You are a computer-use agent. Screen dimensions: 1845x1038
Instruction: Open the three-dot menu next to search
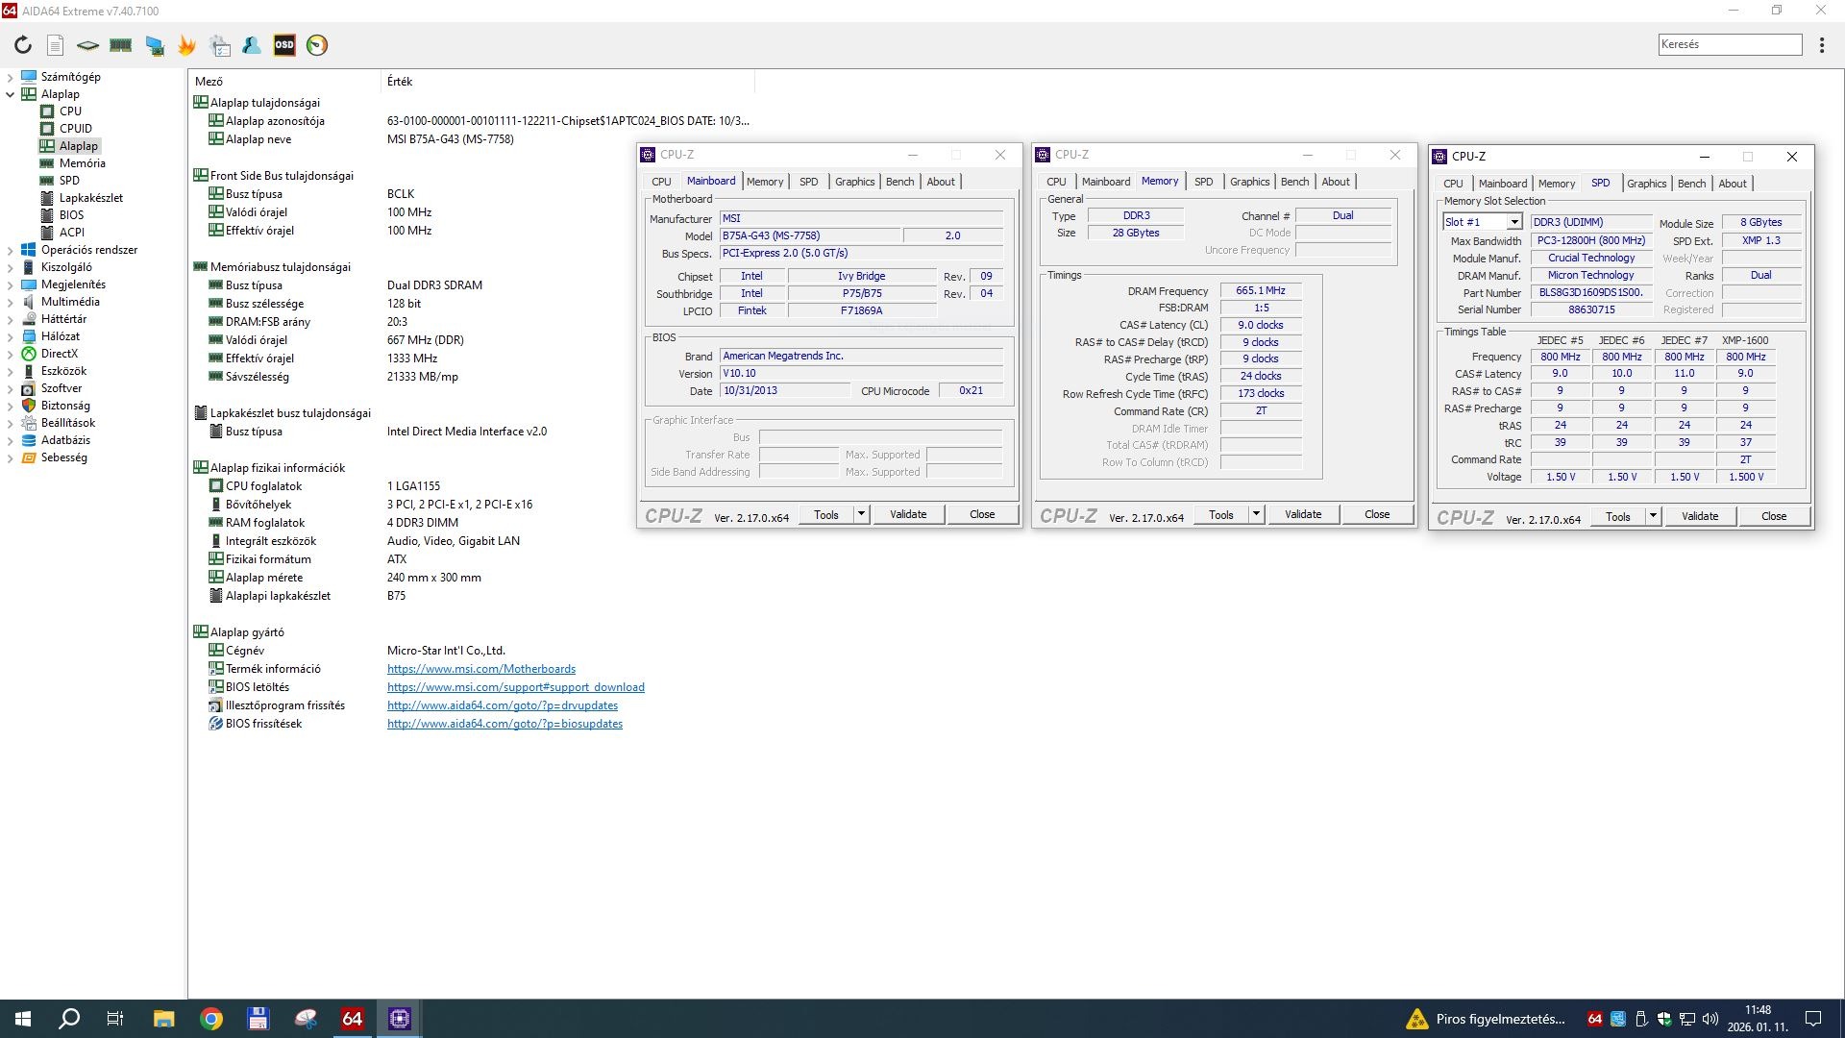pos(1821,45)
